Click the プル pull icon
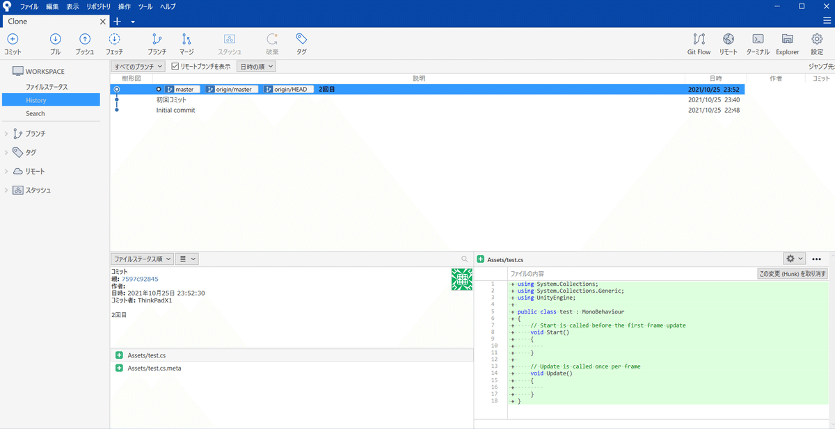835x429 pixels. [x=56, y=40]
